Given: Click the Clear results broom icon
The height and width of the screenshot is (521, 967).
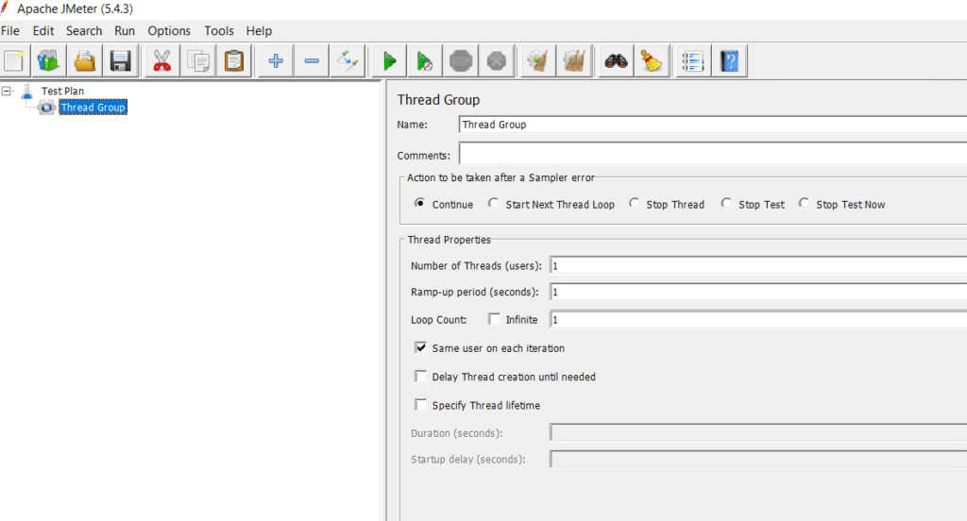Looking at the screenshot, I should pos(537,61).
